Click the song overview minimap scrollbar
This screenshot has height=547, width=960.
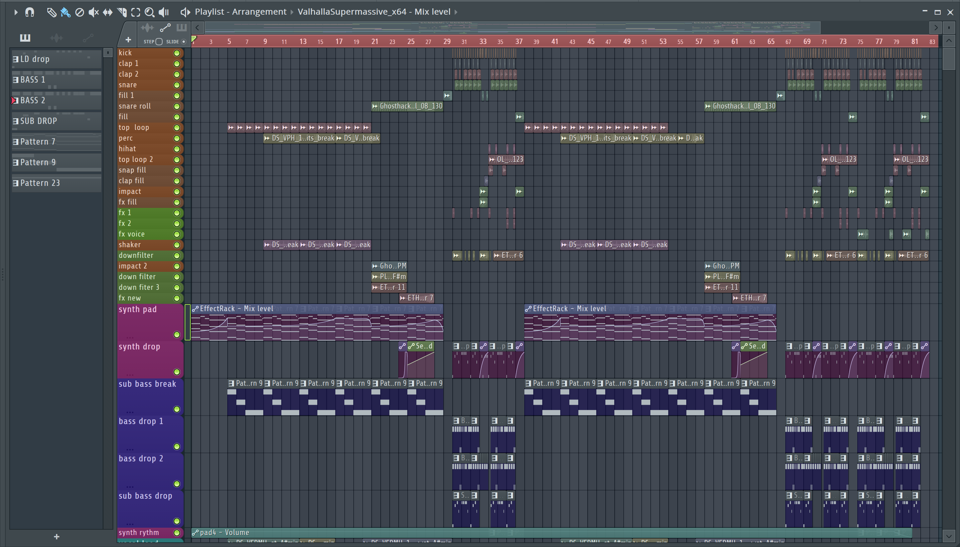coord(512,27)
